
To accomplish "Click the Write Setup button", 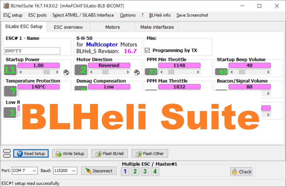I will click(x=70, y=154).
